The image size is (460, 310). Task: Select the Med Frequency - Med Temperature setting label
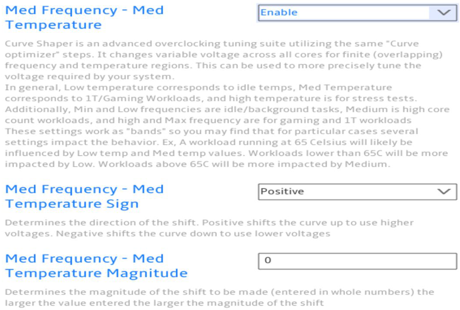pyautogui.click(x=84, y=17)
